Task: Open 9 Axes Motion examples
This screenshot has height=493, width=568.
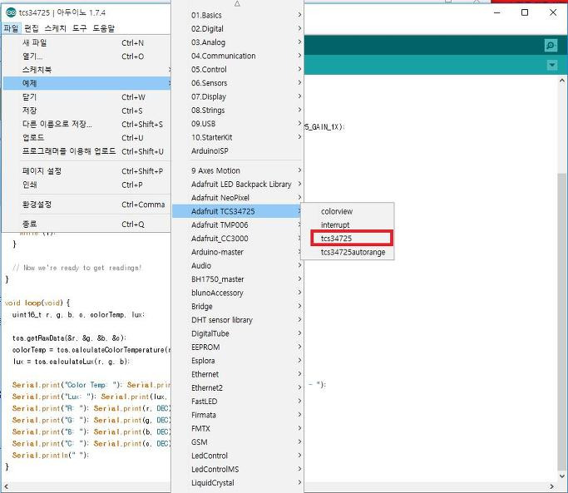Action: 238,170
